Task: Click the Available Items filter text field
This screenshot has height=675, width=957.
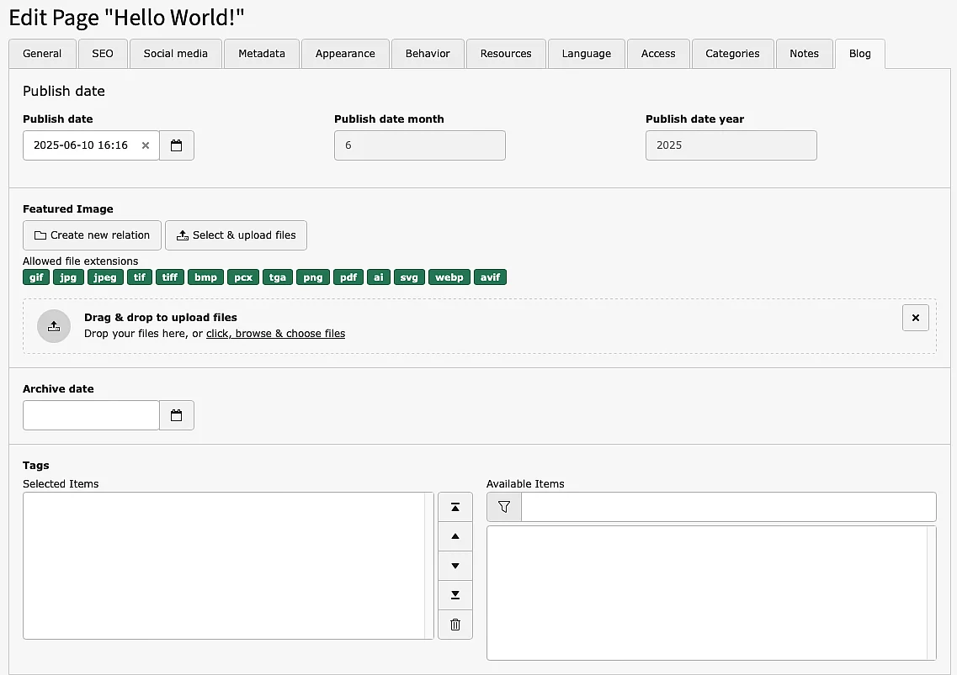Action: pyautogui.click(x=728, y=507)
